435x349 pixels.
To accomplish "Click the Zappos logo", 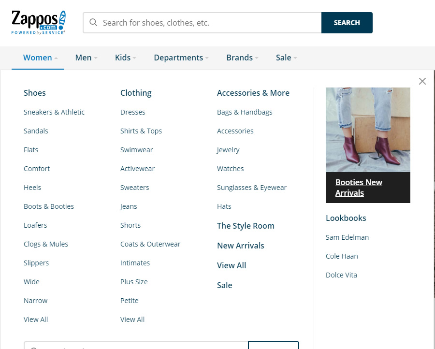I will (39, 22).
